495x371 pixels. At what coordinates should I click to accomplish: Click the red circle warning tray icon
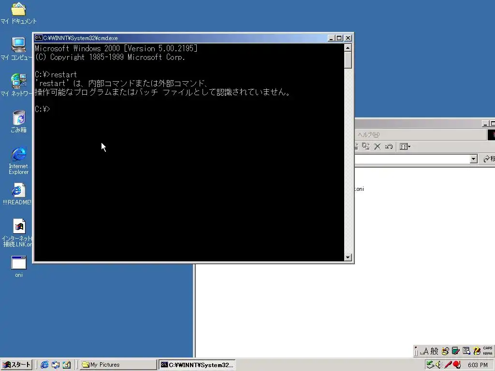pos(456,365)
